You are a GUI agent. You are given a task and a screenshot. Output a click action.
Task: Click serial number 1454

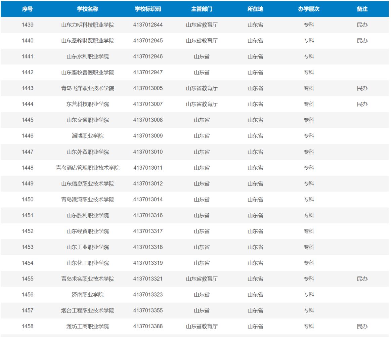(28, 263)
